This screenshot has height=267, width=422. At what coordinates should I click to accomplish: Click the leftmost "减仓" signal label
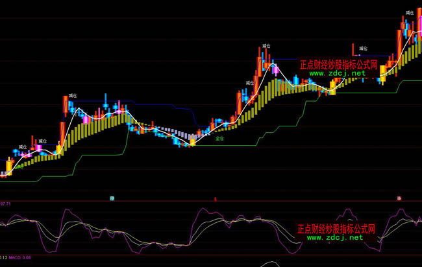click(23, 147)
